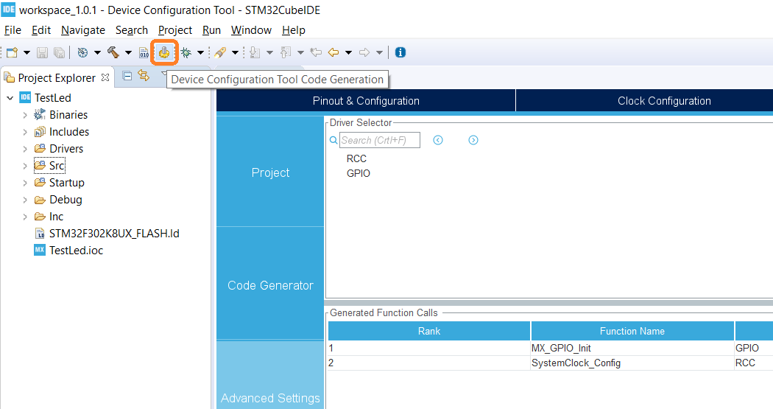This screenshot has width=773, height=409.
Task: Click the Forward arrow icon
Action: click(364, 52)
